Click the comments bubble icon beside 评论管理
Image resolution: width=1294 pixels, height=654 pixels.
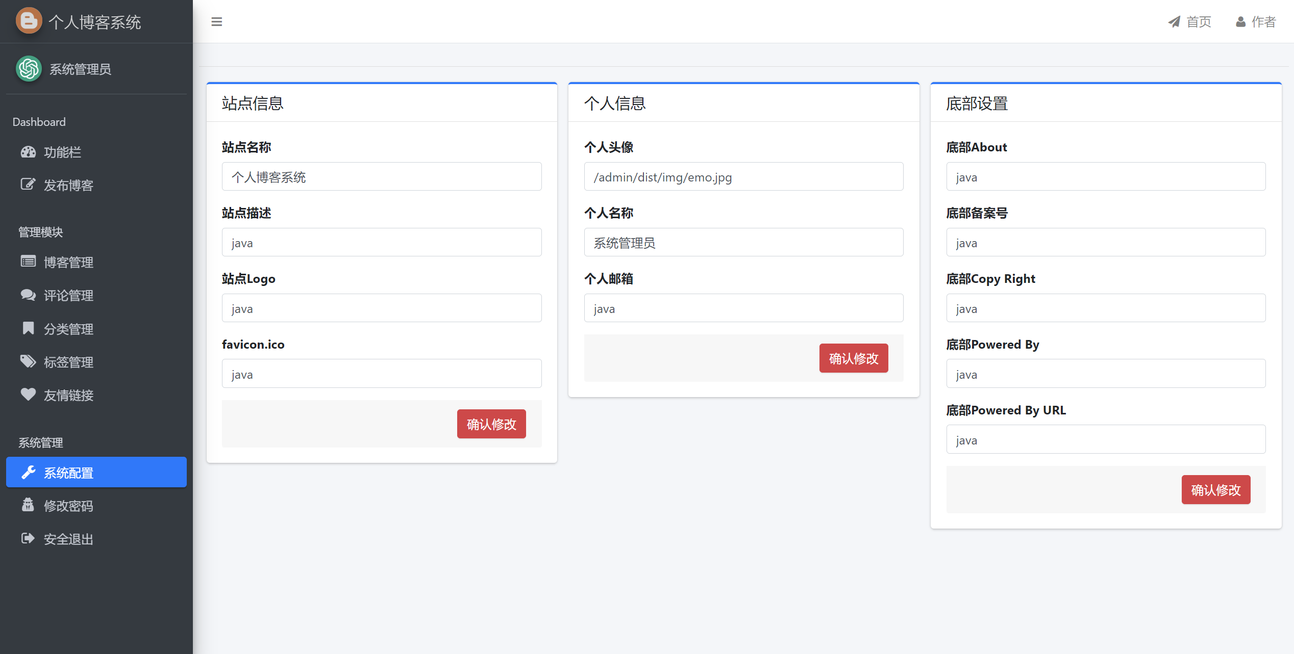tap(28, 295)
